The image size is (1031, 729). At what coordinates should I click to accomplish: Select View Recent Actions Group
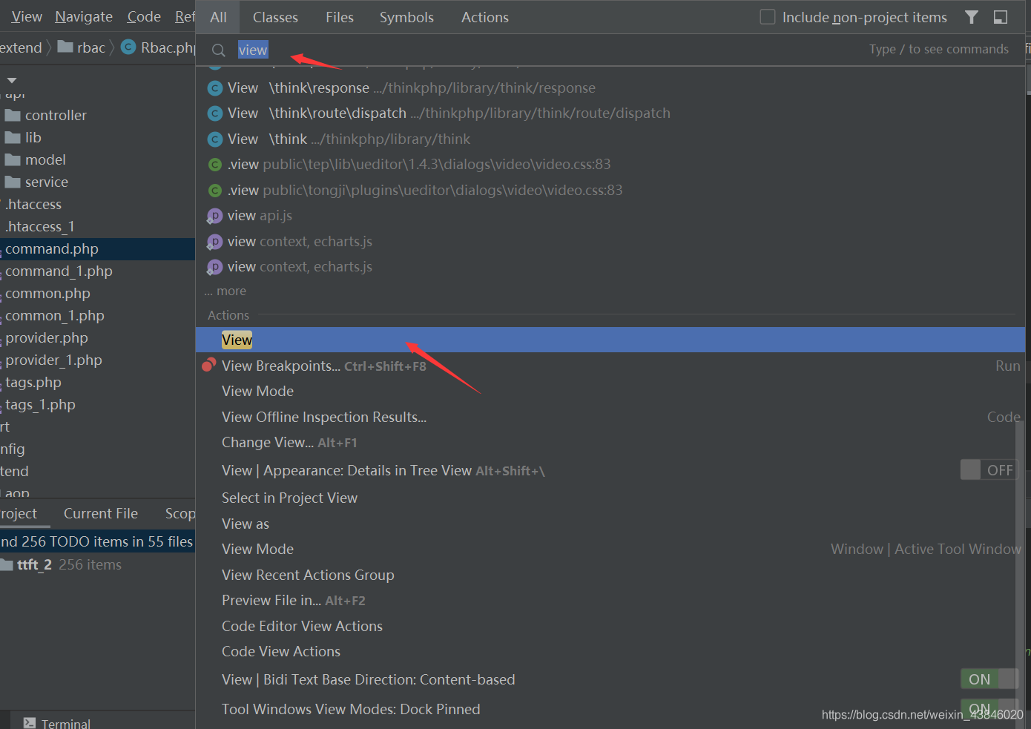point(610,575)
